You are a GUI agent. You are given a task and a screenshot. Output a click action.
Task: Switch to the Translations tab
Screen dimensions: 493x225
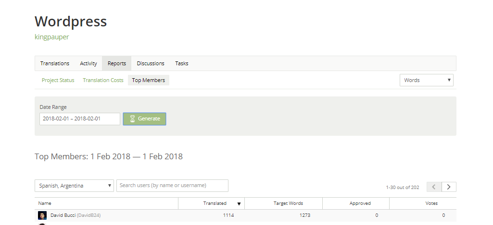click(x=55, y=63)
